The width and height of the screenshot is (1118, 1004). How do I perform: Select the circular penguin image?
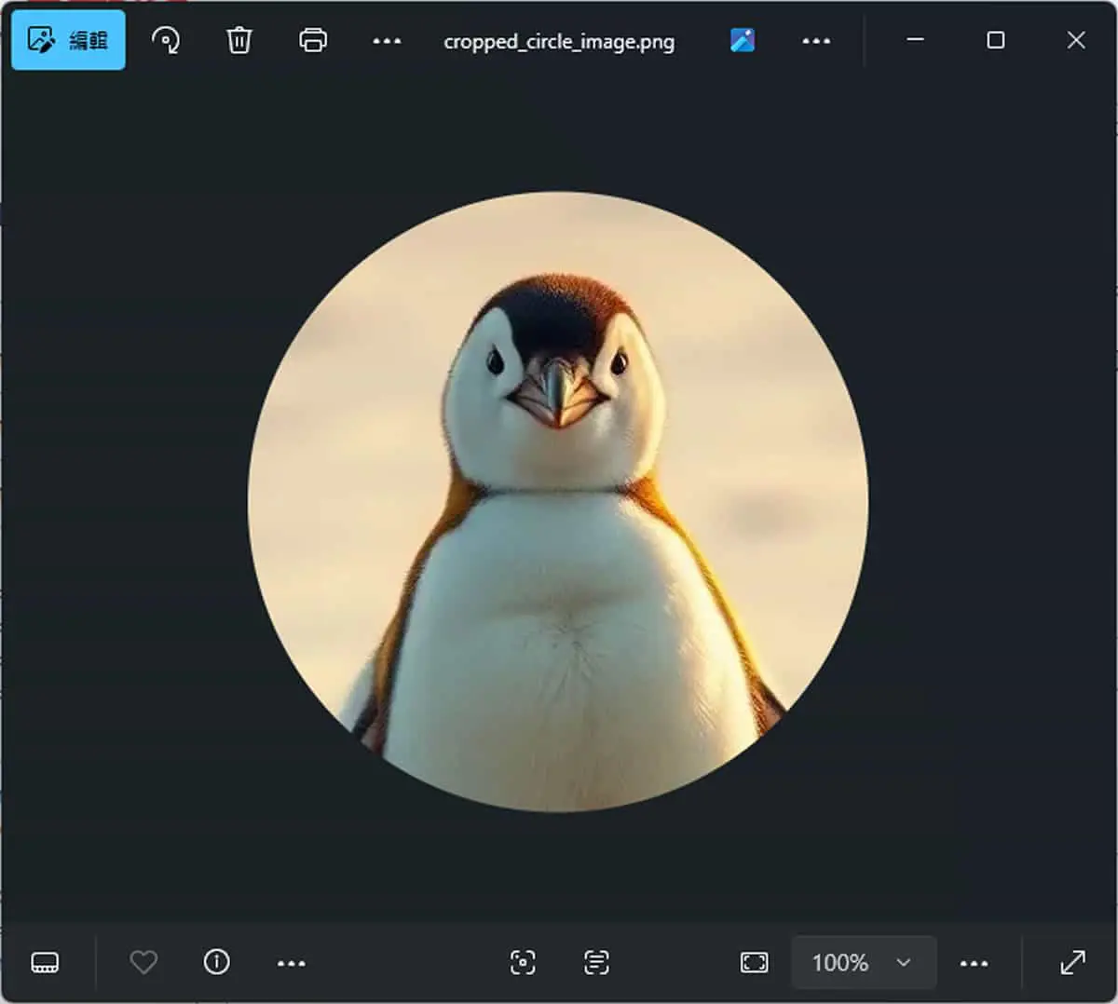(x=558, y=501)
